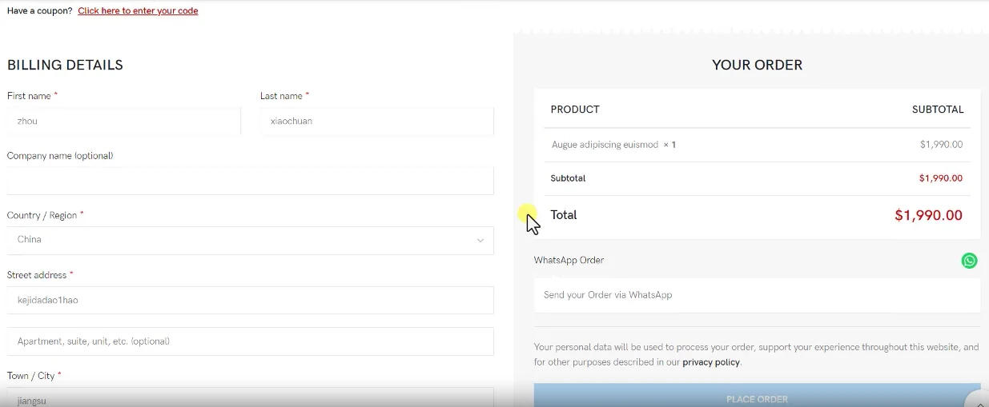This screenshot has height=407, width=989.
Task: Click the red Total amount $1,990.00
Action: (927, 215)
